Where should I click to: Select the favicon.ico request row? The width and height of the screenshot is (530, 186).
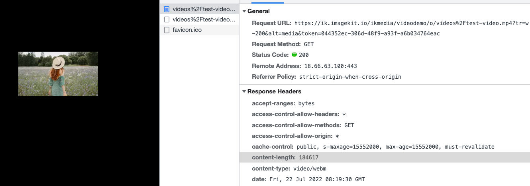click(199, 30)
